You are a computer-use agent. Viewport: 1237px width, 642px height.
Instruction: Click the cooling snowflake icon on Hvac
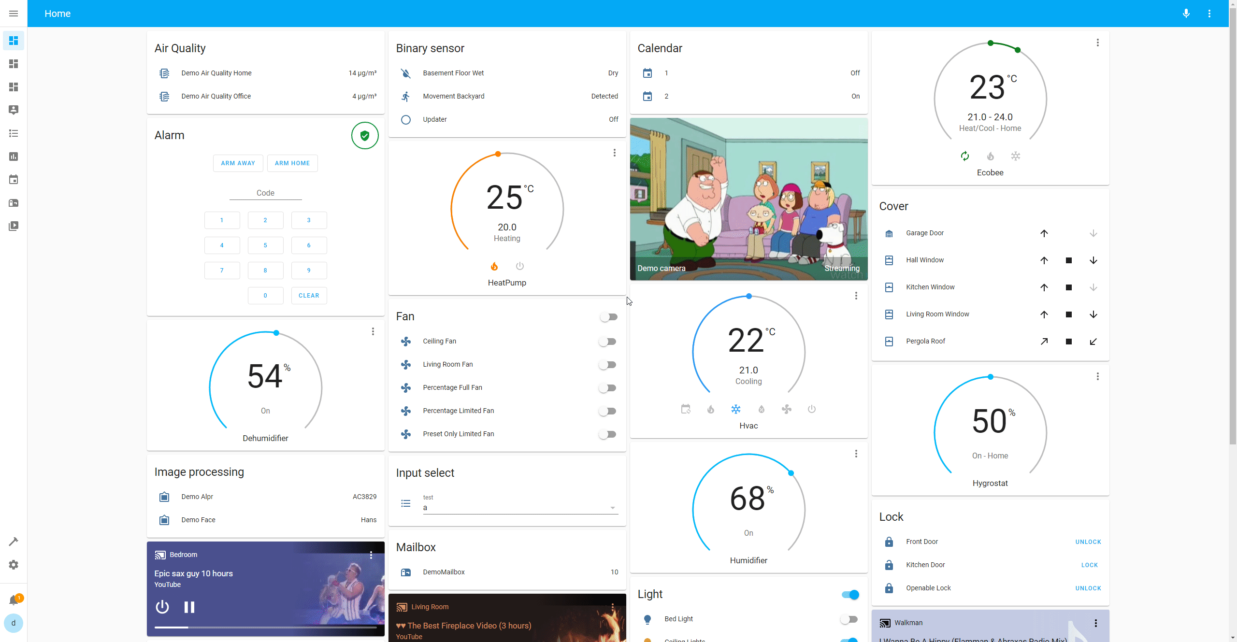coord(735,409)
